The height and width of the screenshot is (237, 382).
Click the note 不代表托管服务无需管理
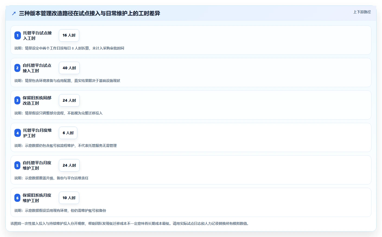tap(65, 146)
